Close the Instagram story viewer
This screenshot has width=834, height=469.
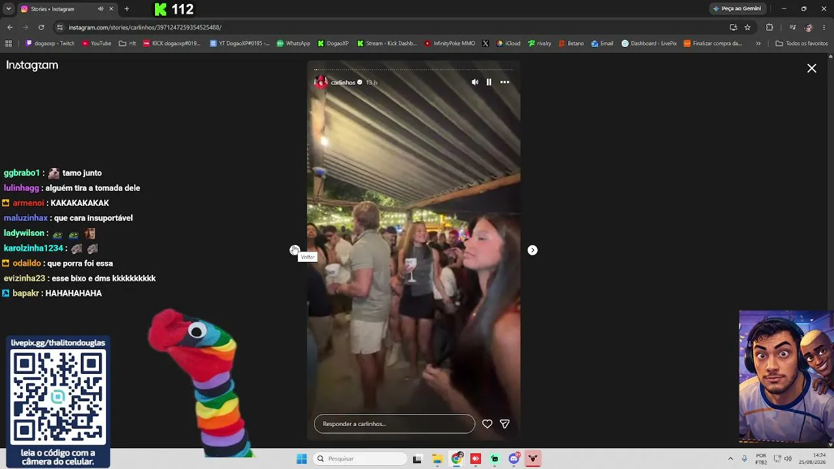[812, 68]
